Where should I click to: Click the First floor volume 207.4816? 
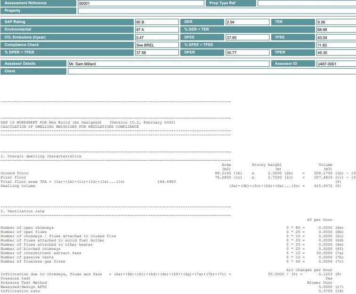tap(323, 178)
